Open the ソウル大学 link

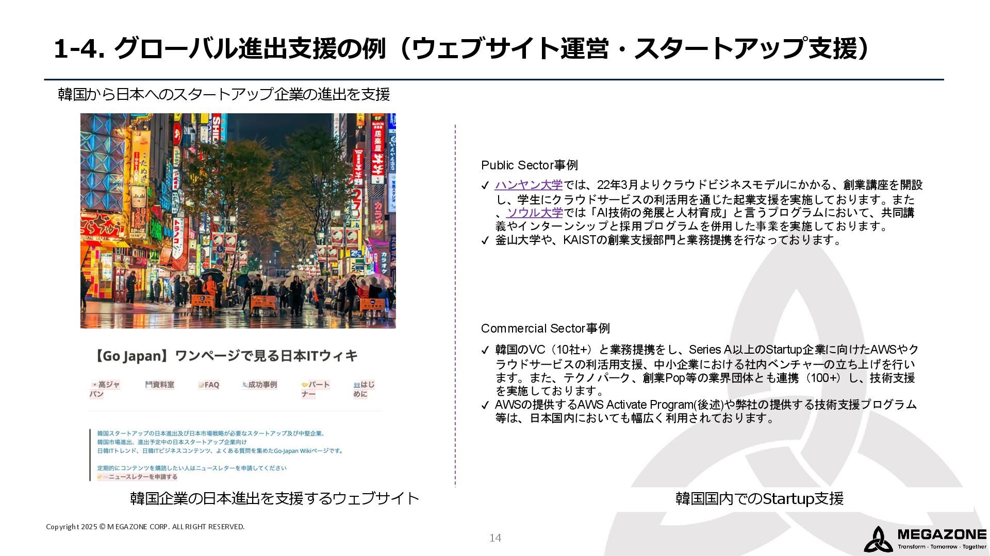535,213
